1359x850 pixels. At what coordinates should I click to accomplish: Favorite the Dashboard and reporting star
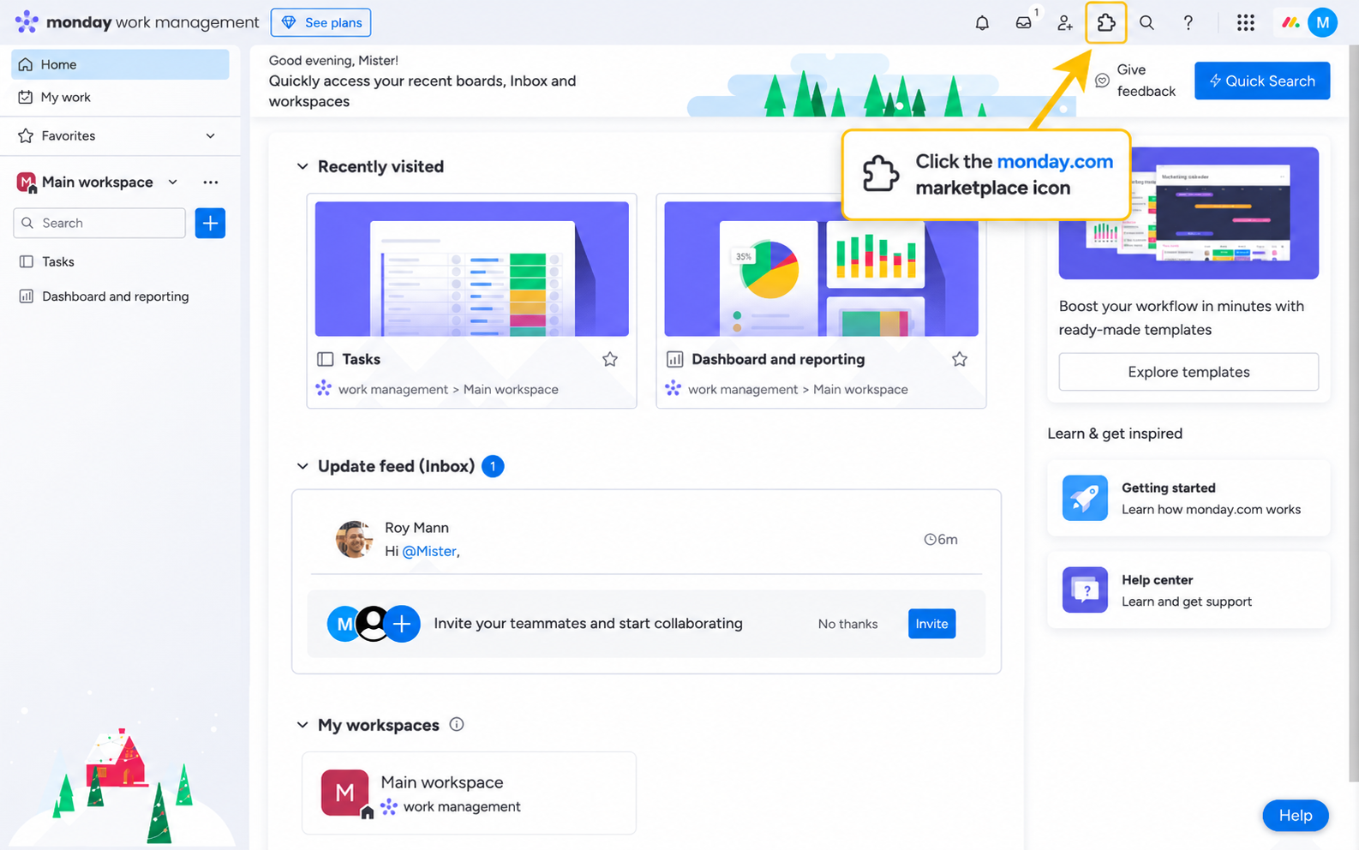[x=960, y=359]
